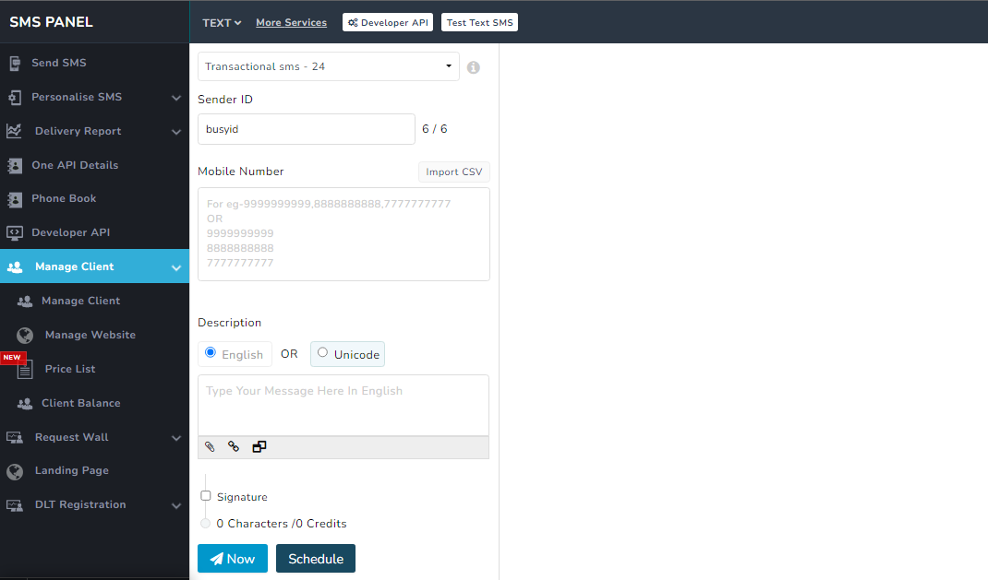Screen dimensions: 988x580
Task: Click the Phone Book icon
Action: [x=15, y=199]
